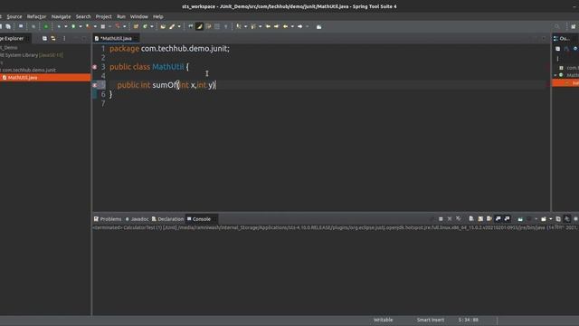Click the pencil Search toolbar icon
579x326 pixels.
pyautogui.click(x=172, y=26)
